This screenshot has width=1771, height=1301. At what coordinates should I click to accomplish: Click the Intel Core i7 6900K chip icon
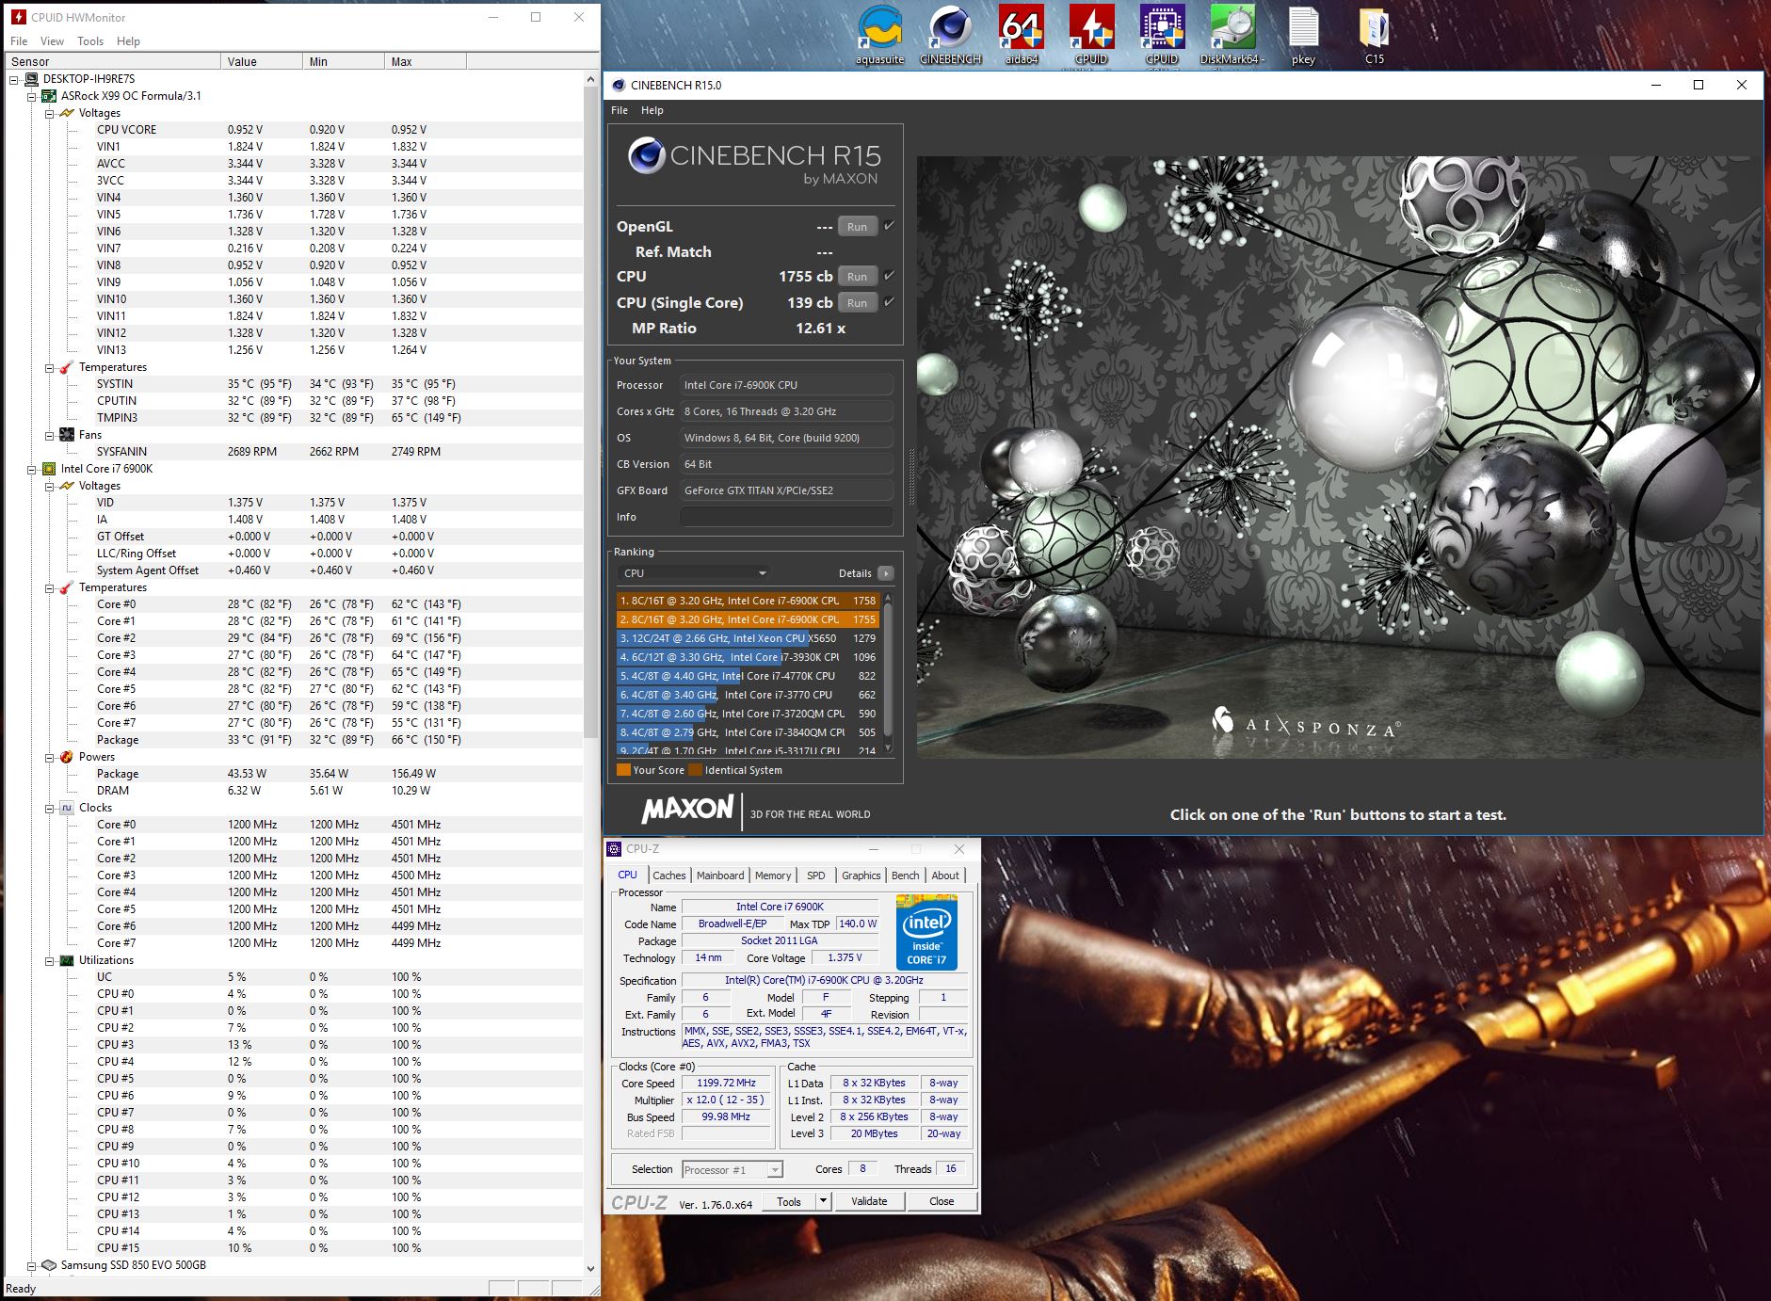(x=49, y=469)
